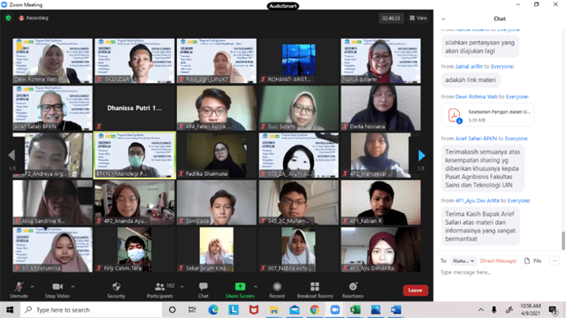Screen dimensions: 566x318
Task: Open the Participants list
Action: click(159, 288)
